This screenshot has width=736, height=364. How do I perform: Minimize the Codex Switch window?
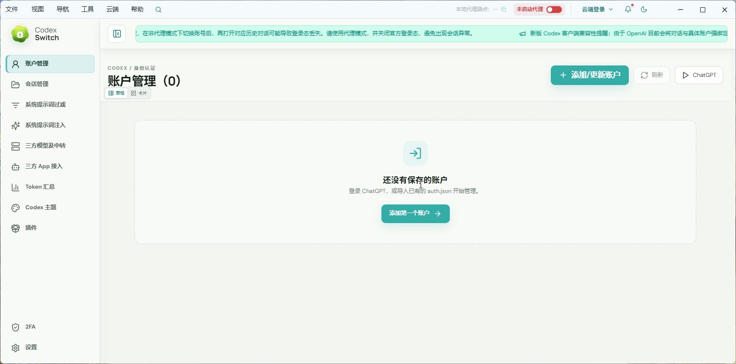point(681,10)
